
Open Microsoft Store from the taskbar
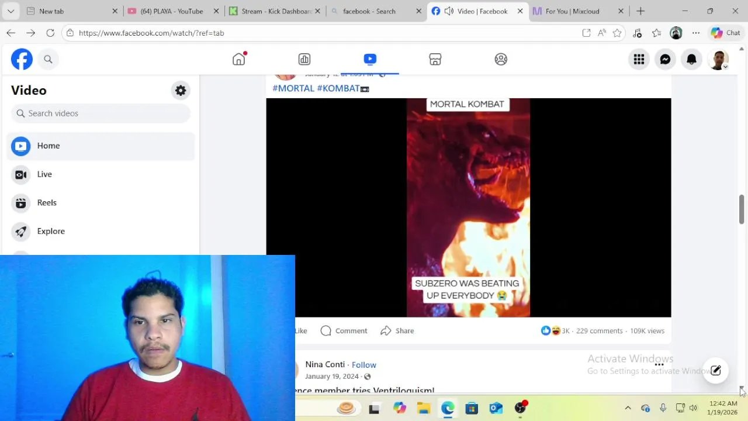pos(472,408)
